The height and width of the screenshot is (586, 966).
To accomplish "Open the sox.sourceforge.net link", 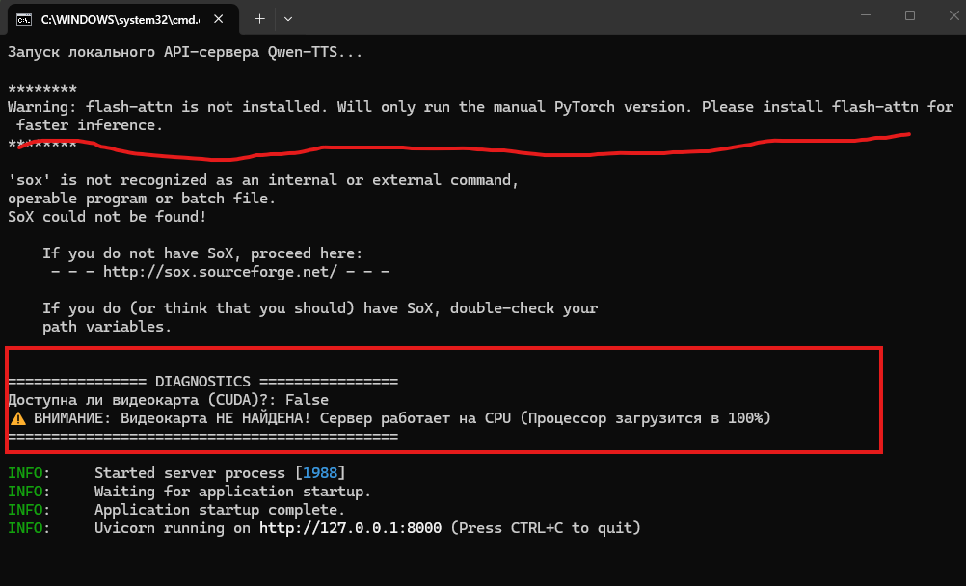I will click(x=220, y=272).
